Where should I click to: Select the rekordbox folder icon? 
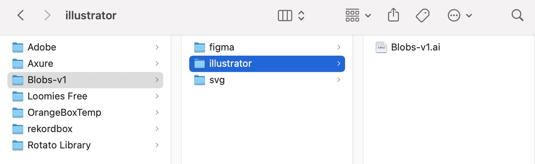18,129
